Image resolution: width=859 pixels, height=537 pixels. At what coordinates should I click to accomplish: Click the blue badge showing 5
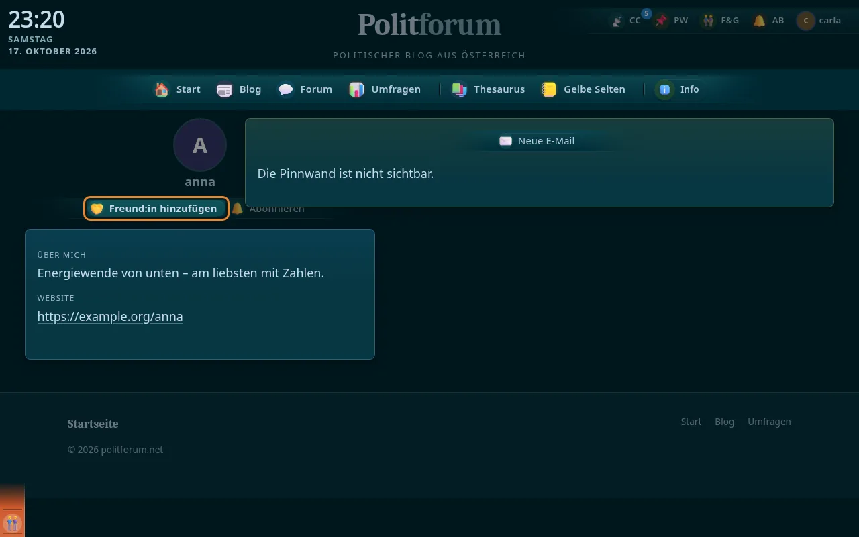click(x=646, y=13)
